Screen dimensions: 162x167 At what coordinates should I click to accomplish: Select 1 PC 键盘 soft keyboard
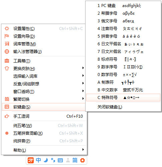click(x=123, y=6)
